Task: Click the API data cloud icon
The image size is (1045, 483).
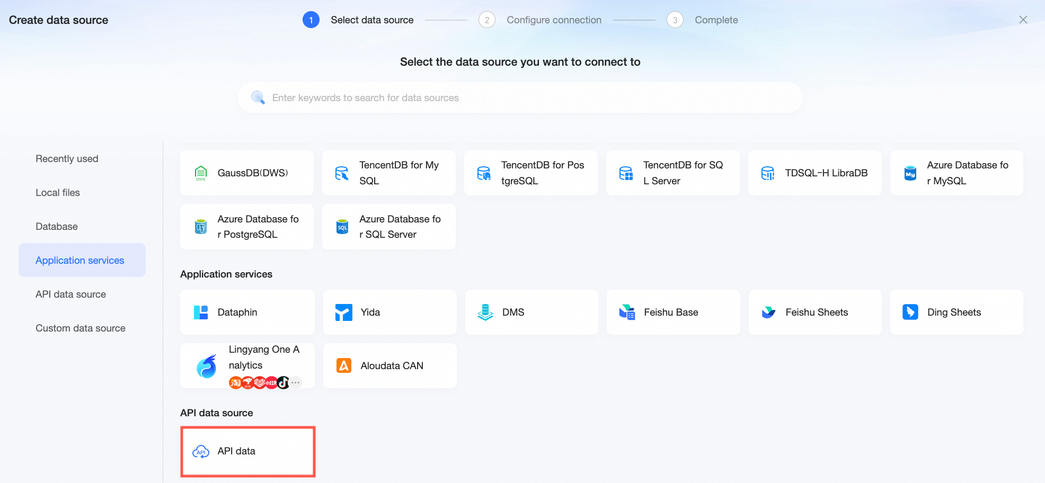Action: coord(201,452)
